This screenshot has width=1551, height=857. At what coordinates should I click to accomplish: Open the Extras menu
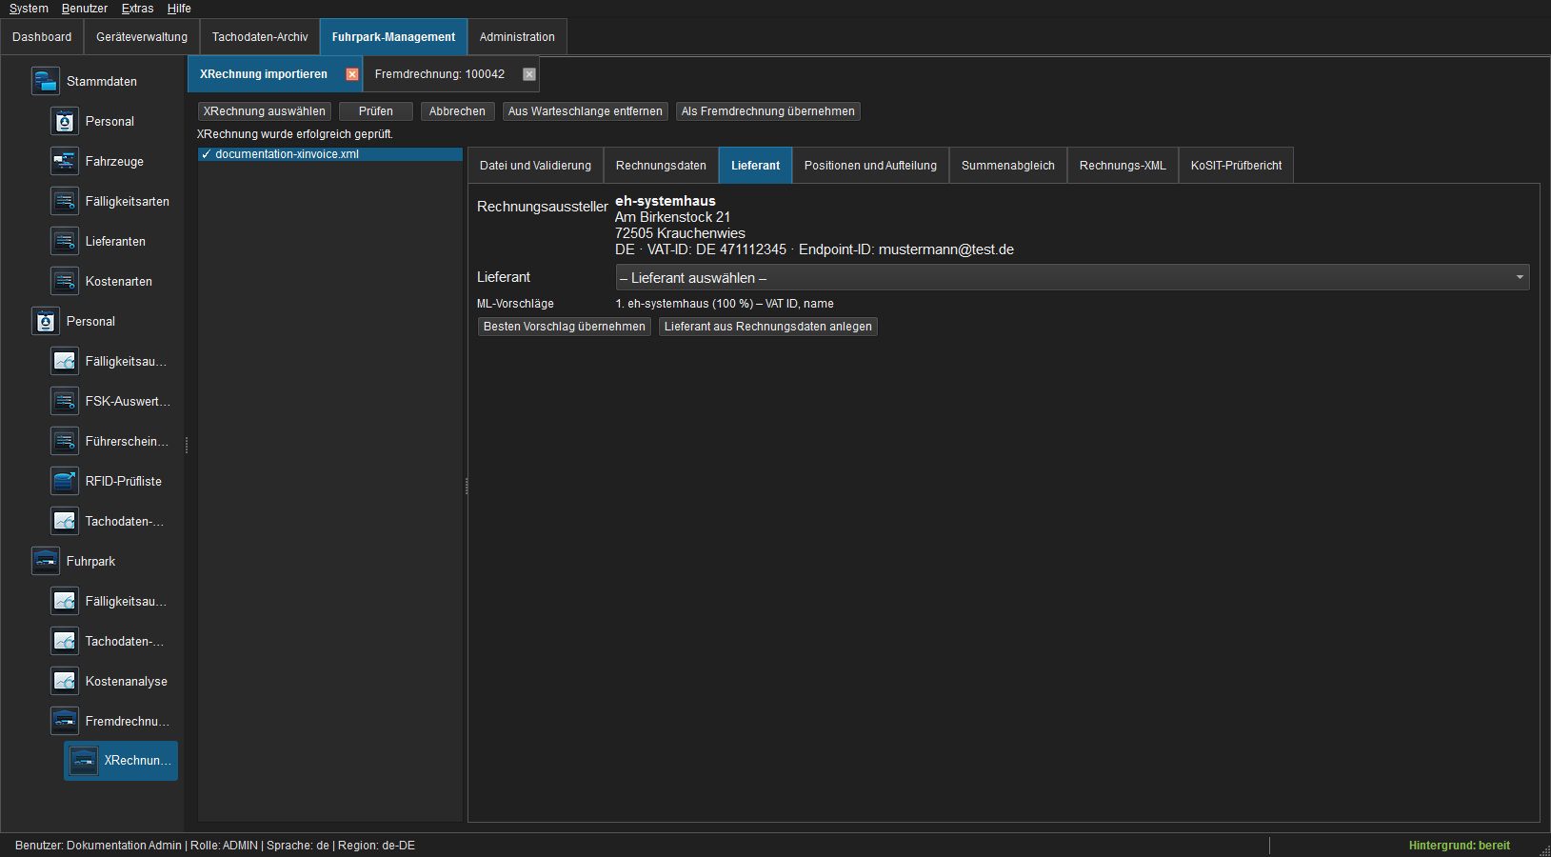137,9
